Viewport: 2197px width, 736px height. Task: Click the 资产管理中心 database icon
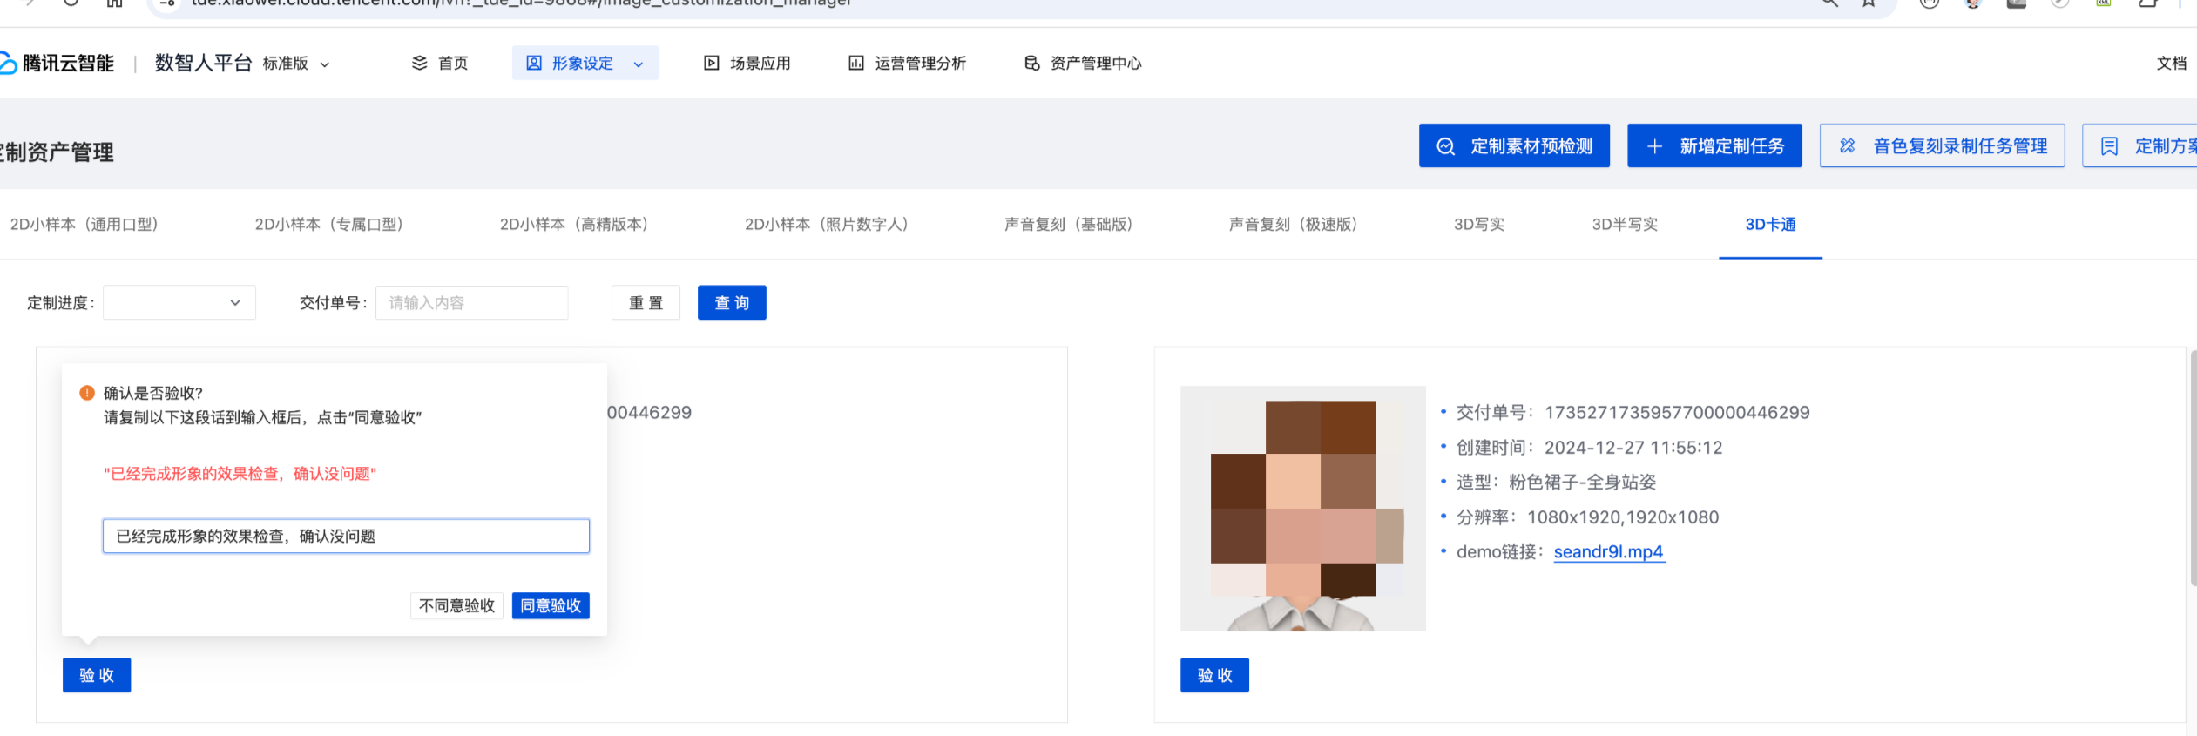[1031, 64]
